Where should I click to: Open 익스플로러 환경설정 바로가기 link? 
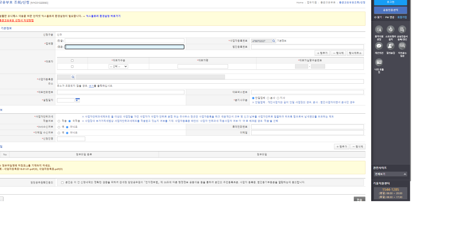click(103, 16)
